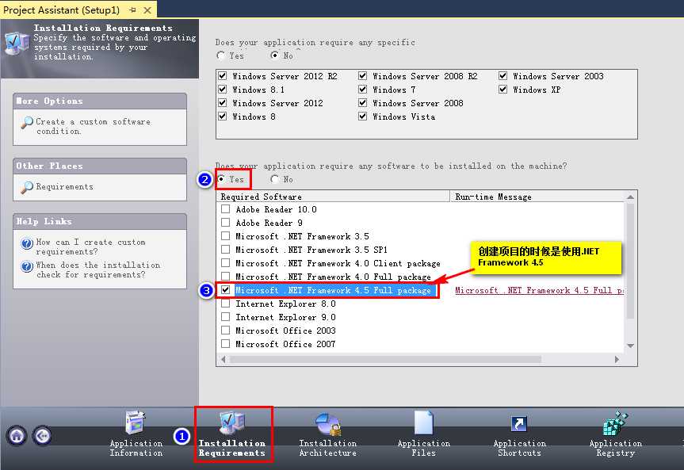Image resolution: width=684 pixels, height=470 pixels.
Task: Open Installation Requirements step icon
Action: pyautogui.click(x=231, y=422)
